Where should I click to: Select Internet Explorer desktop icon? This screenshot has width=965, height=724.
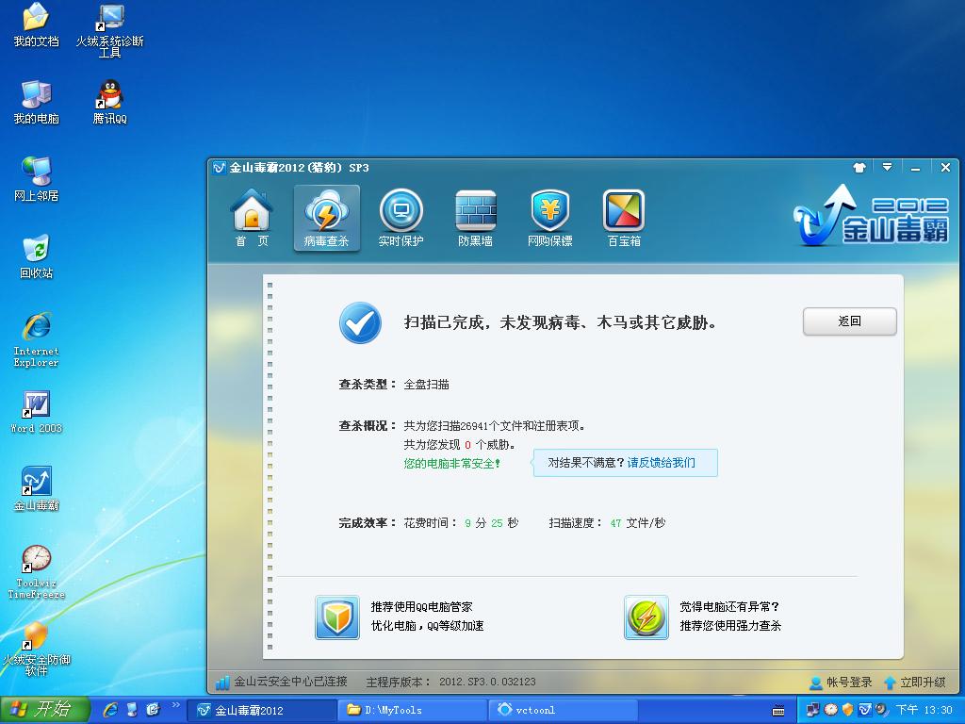37,339
